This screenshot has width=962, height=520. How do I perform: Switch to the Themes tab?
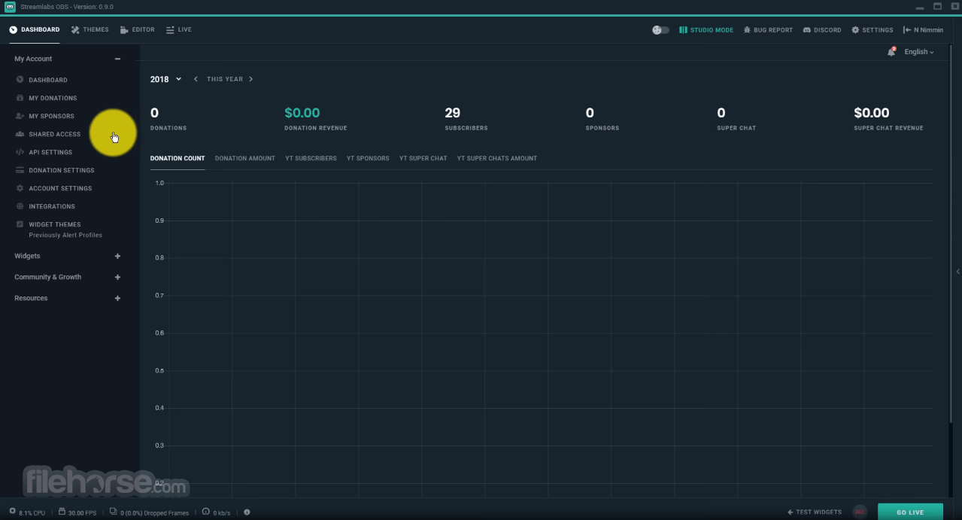(x=90, y=30)
